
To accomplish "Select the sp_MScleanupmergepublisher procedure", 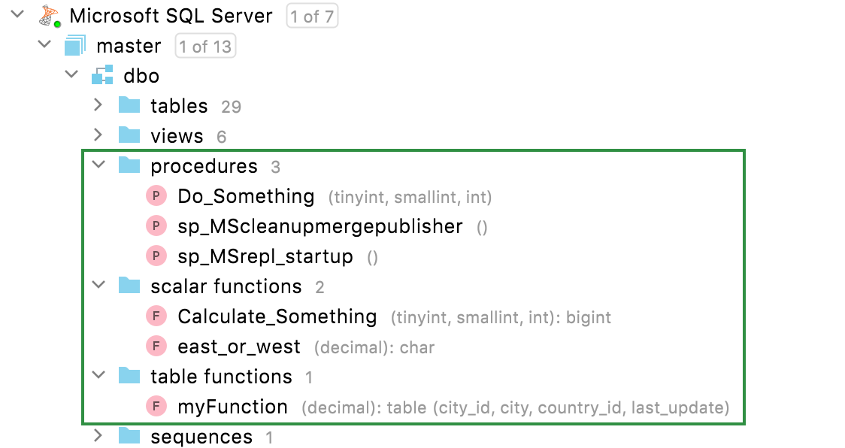I will pyautogui.click(x=317, y=226).
